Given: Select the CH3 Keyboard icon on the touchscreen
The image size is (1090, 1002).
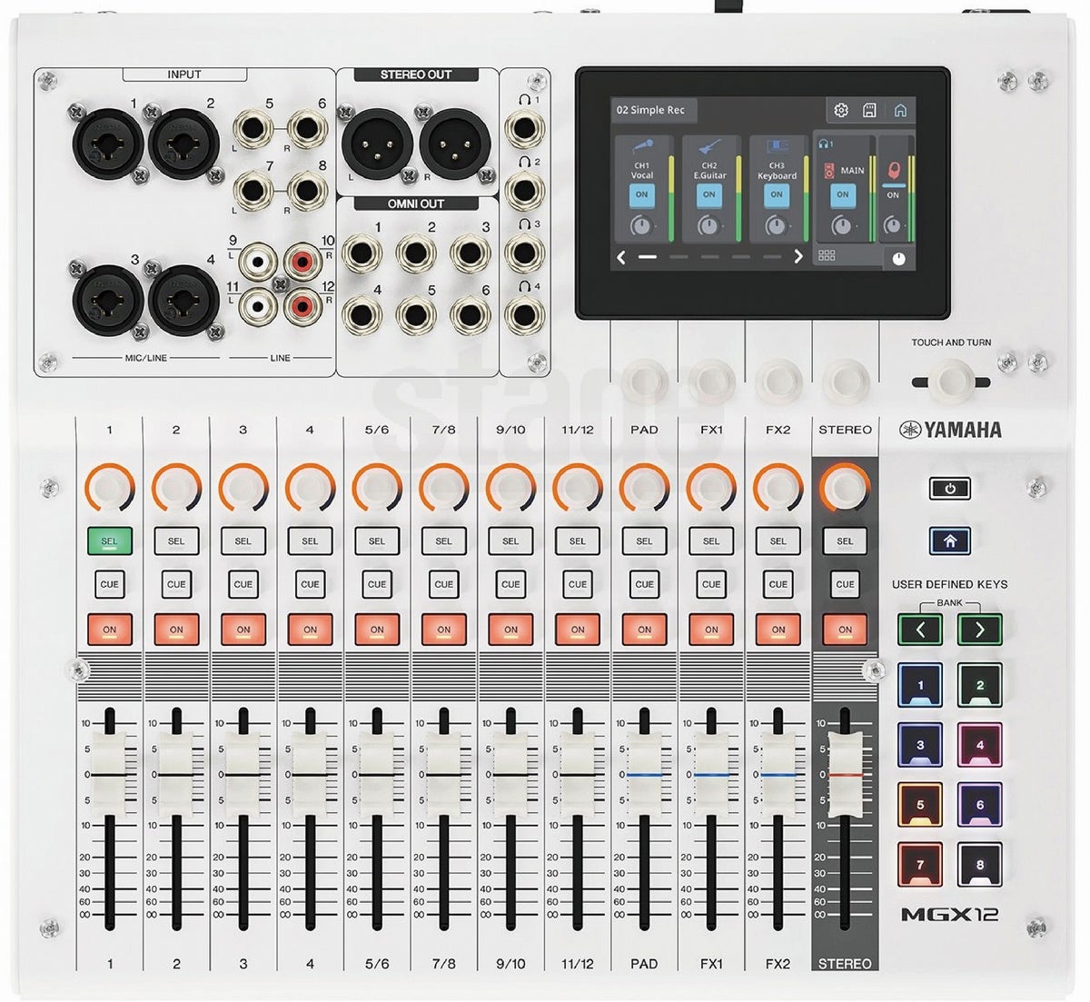Looking at the screenshot, I should pos(777,146).
